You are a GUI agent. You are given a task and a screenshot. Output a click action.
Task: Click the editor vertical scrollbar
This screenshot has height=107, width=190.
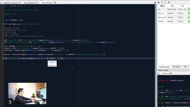(156, 56)
